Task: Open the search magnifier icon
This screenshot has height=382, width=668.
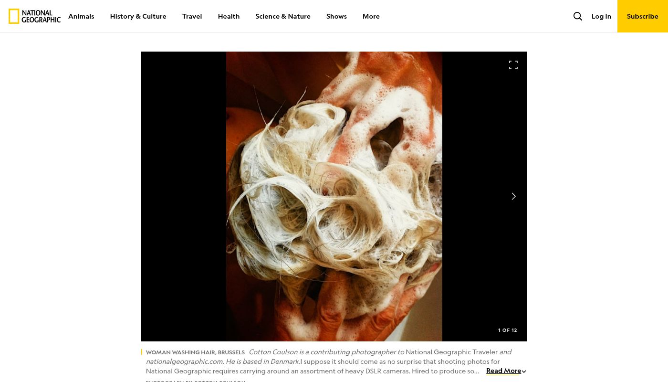Action: pos(577,16)
